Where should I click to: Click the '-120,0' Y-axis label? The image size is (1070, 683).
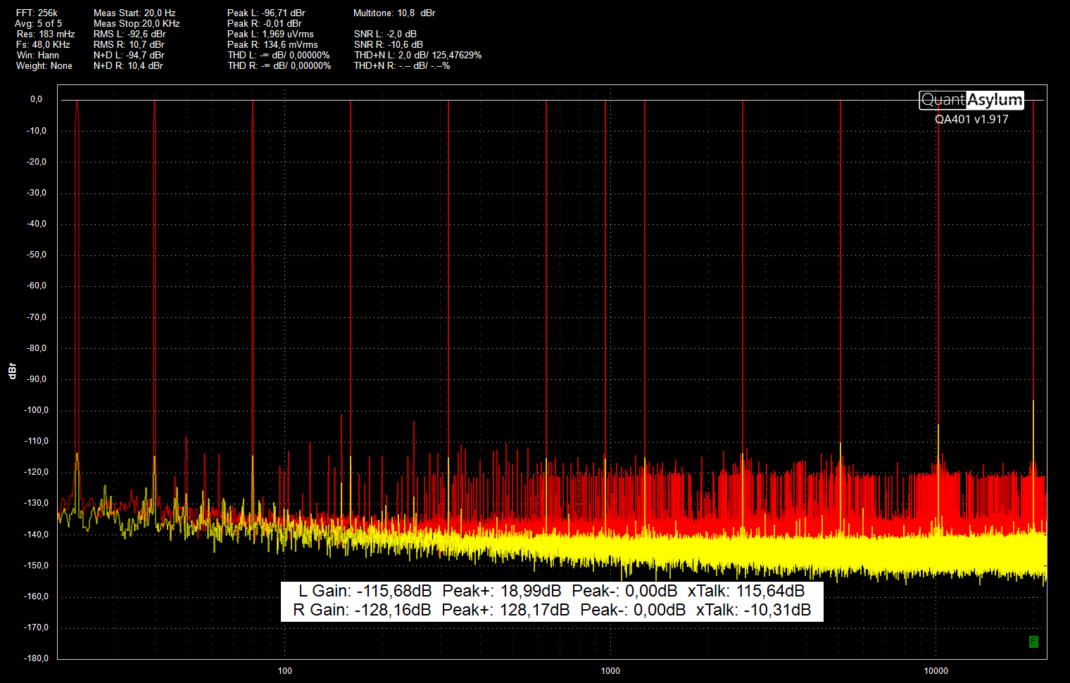(x=37, y=472)
